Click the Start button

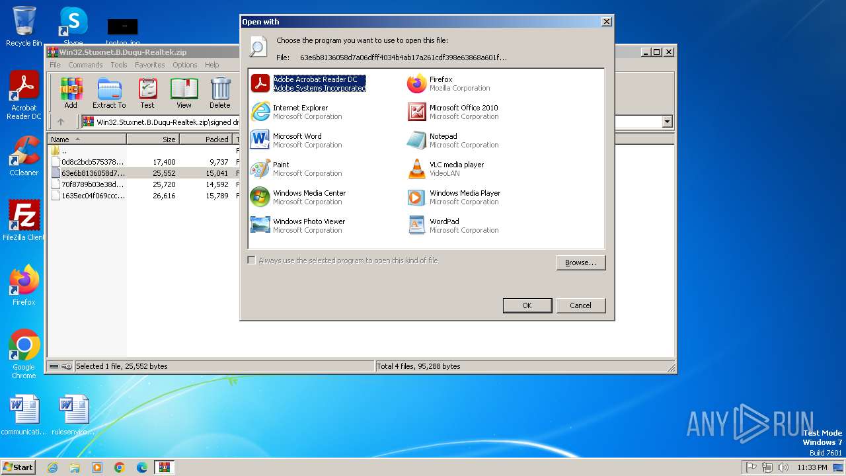click(x=19, y=467)
